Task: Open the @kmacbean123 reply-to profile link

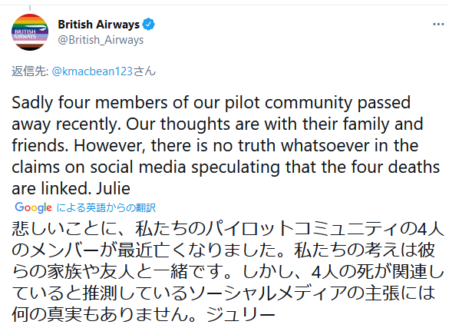Action: [x=92, y=71]
